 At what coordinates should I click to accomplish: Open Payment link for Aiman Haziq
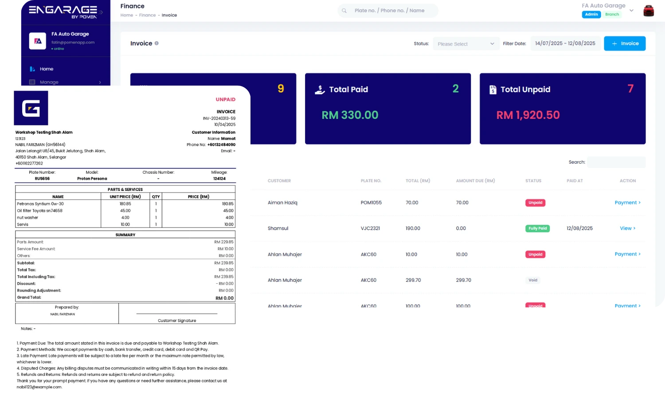[x=627, y=203]
